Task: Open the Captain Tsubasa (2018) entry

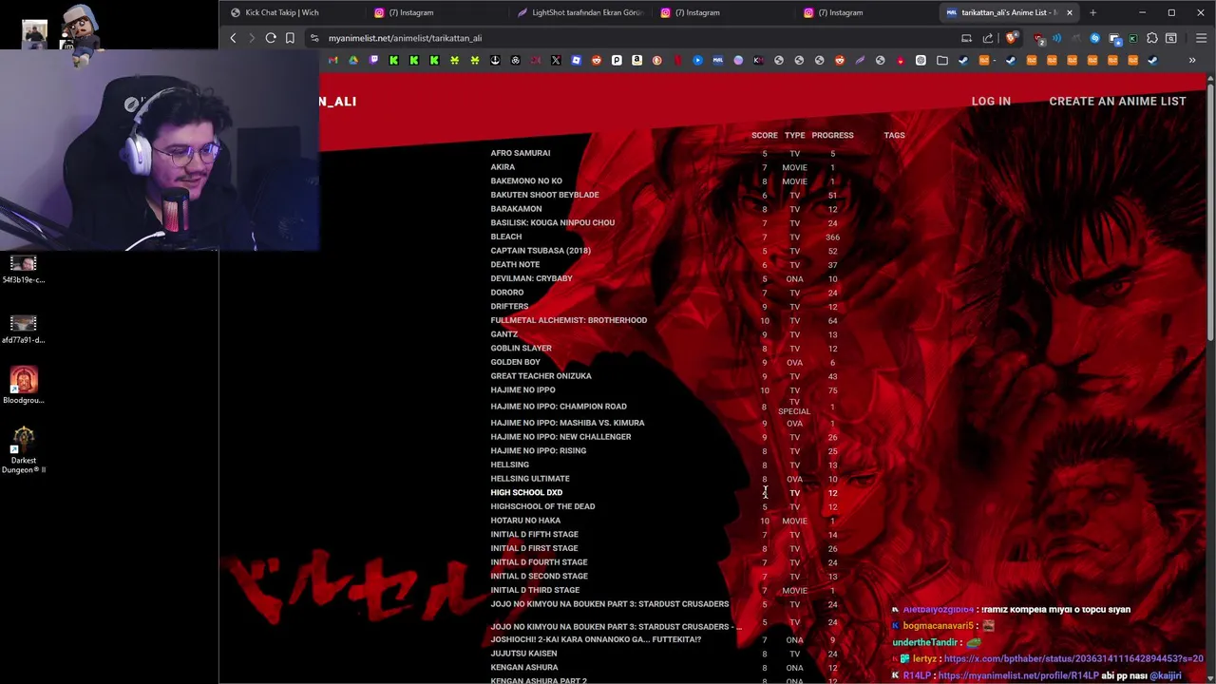Action: tap(540, 251)
